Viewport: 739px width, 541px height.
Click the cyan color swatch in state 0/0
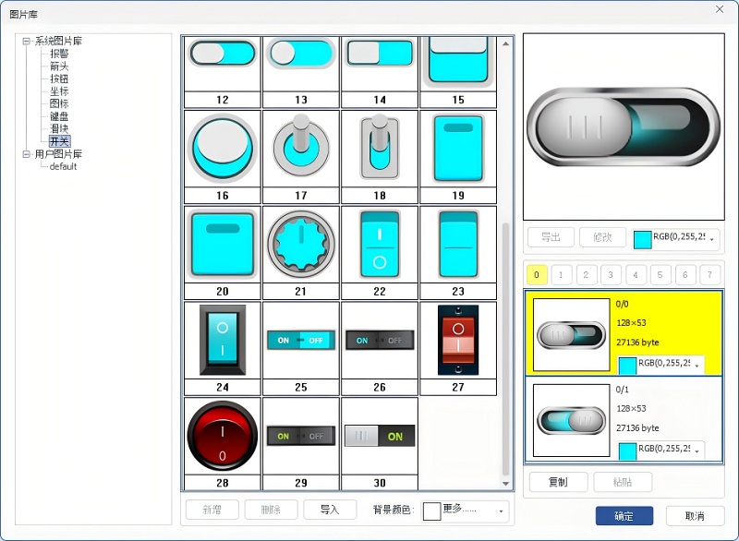626,365
